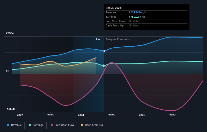
Task: Click the 2022 x-axis label
Action: point(20,115)
